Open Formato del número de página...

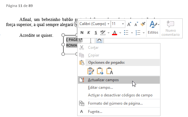coord(119,103)
